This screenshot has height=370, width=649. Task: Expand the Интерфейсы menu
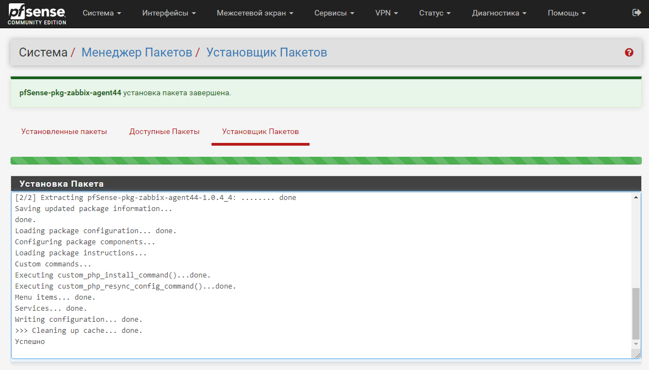pos(169,13)
